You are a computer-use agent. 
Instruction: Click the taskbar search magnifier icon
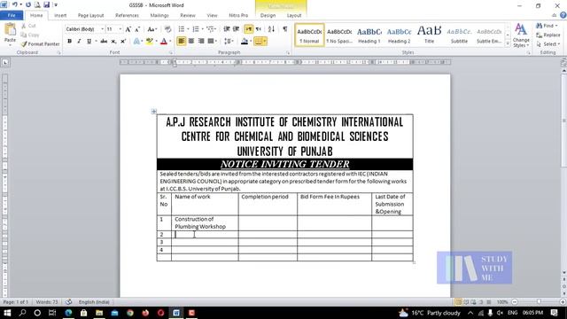point(22,313)
